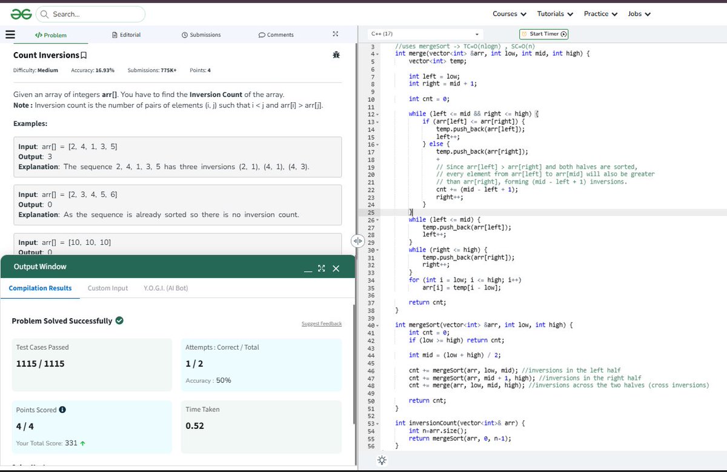
Task: Open the Problem tab
Action: 51,35
